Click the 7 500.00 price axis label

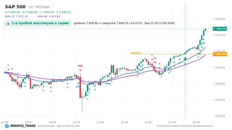pos(219,116)
